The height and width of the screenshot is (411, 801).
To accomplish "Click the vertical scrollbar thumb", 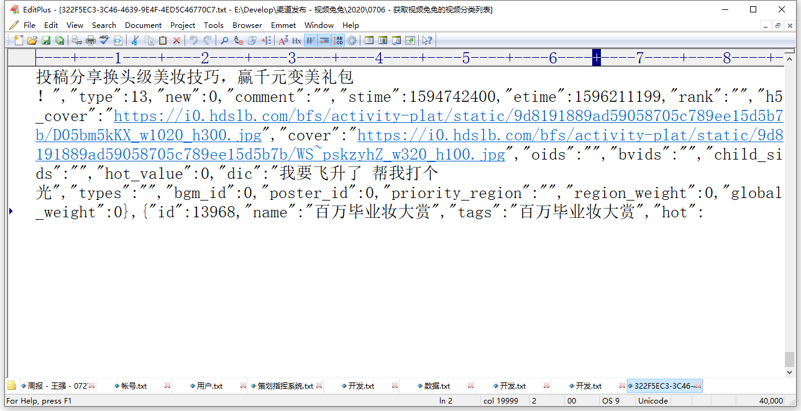I will [x=789, y=359].
